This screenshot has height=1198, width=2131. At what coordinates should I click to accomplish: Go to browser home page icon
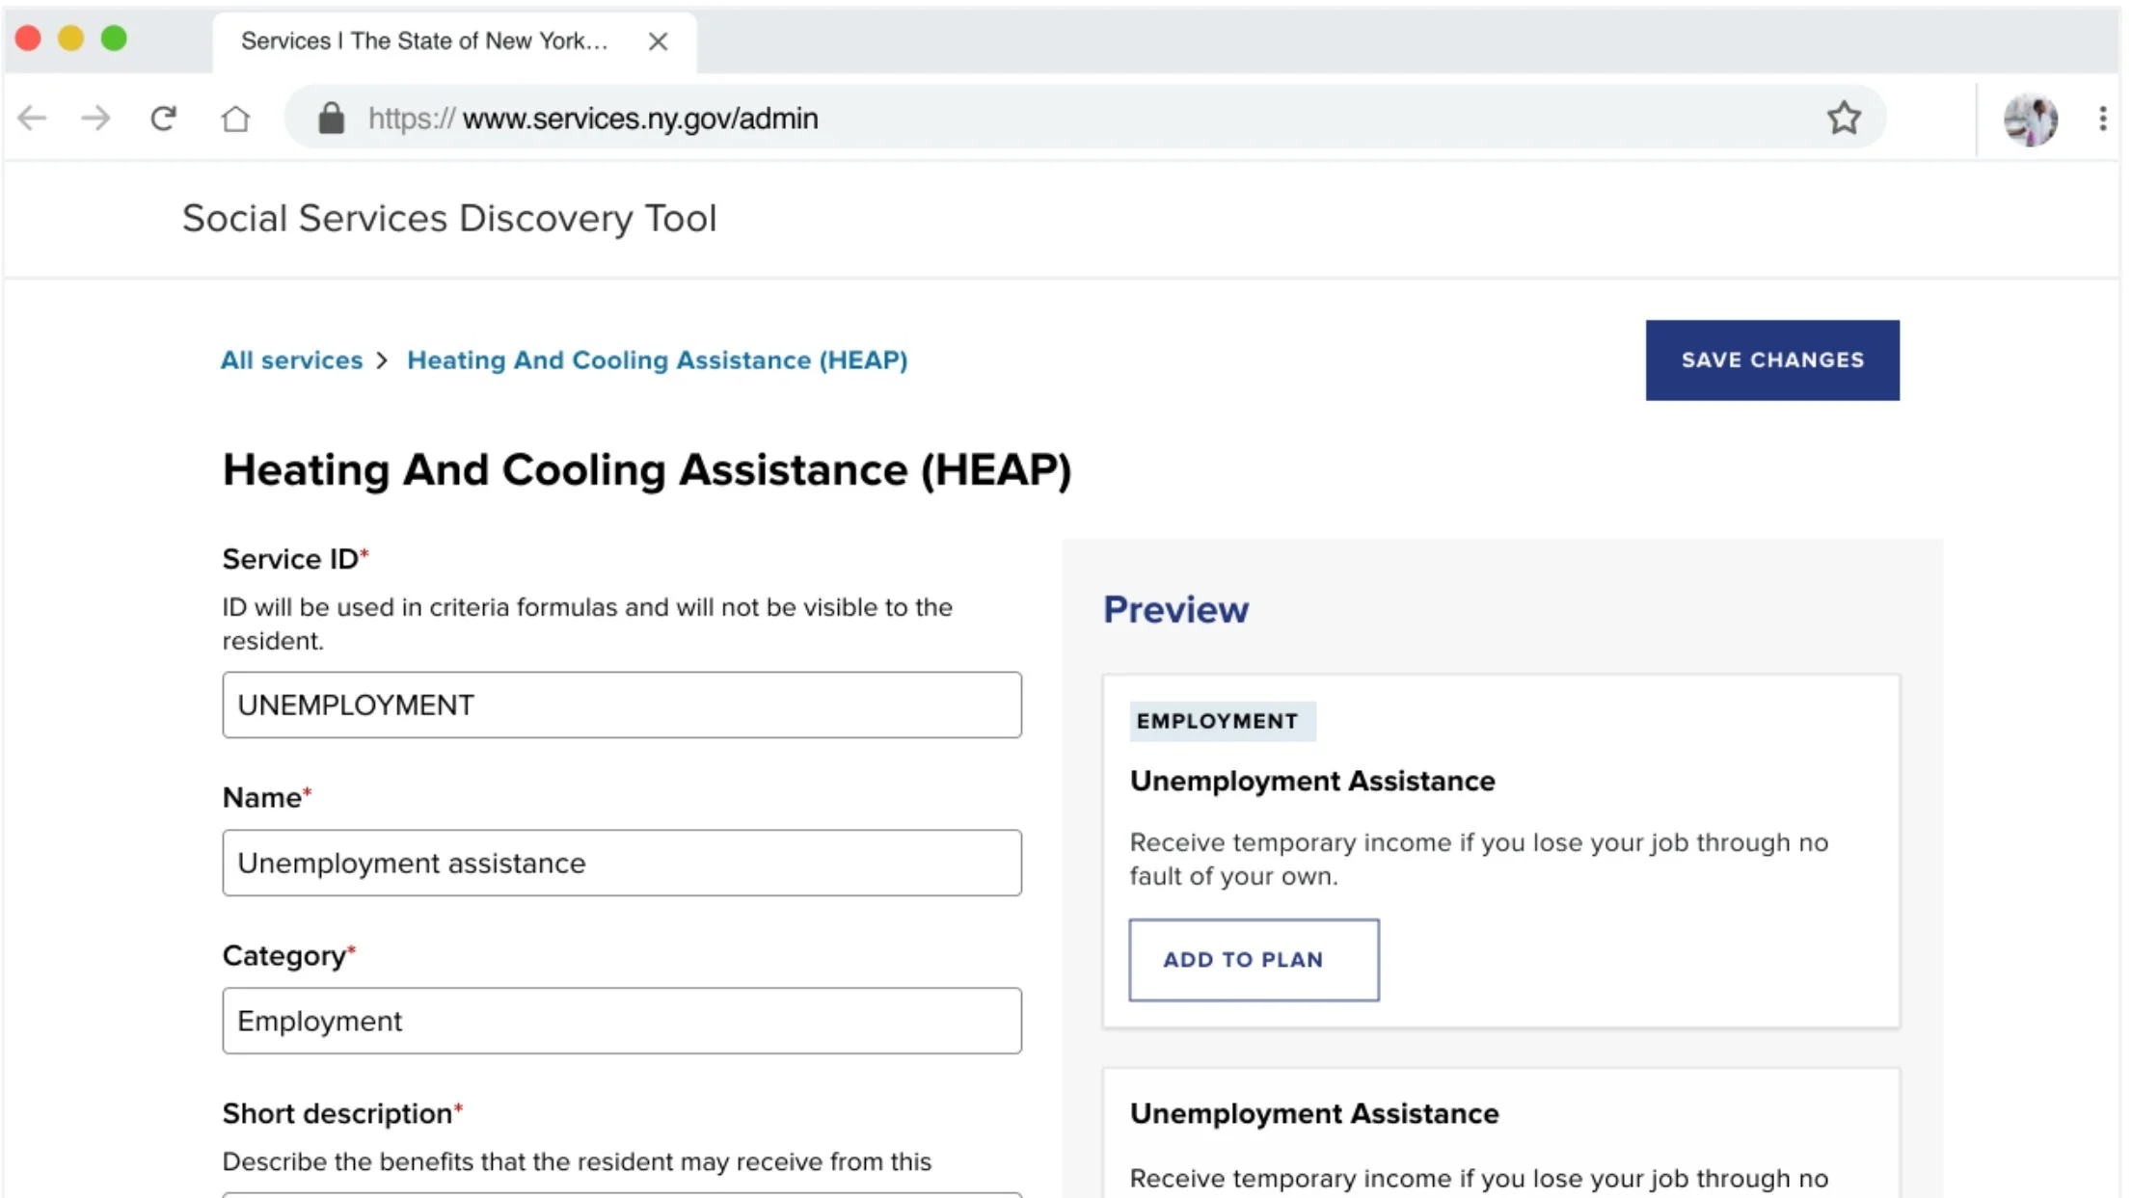tap(235, 119)
